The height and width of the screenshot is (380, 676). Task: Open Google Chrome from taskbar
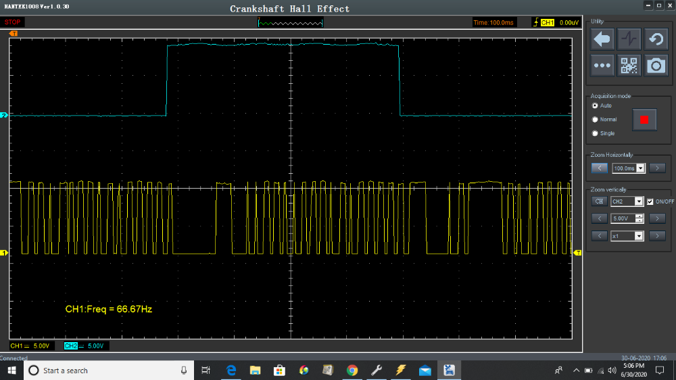[x=352, y=371]
